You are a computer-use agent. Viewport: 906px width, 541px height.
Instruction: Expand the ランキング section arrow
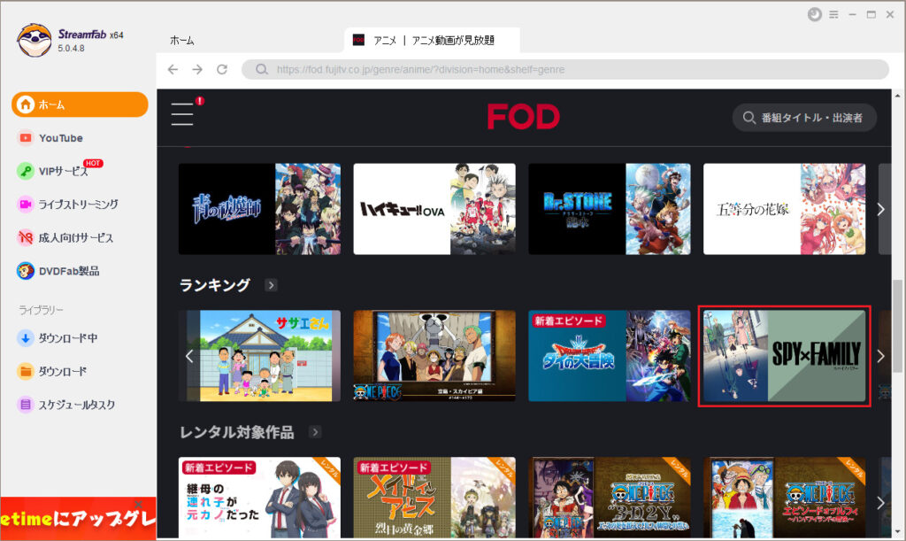[x=271, y=285]
